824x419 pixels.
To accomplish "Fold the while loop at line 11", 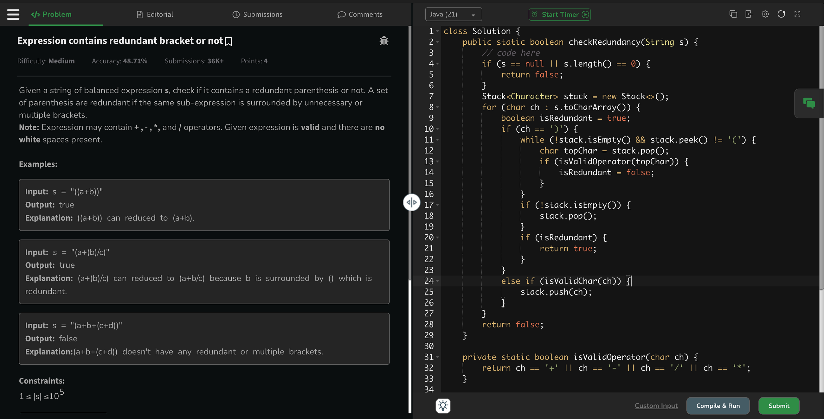I will 437,140.
